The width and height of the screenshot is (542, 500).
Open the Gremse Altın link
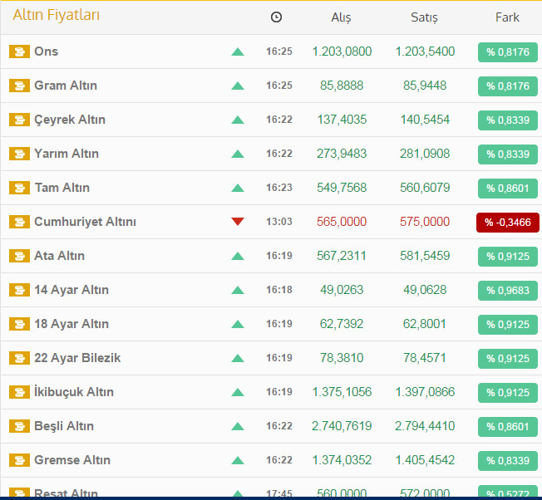(72, 460)
